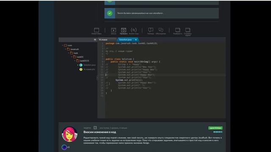271x152 pixels.
Task: Click the square icon next to ЗАДАЧА label
Action: pyautogui.click(x=95, y=128)
